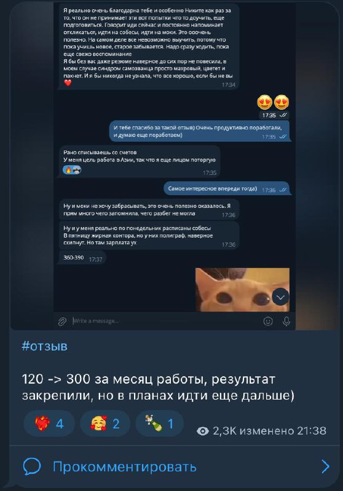This screenshot has width=343, height=491.
Task: Click the views eye icon
Action: pos(202,431)
